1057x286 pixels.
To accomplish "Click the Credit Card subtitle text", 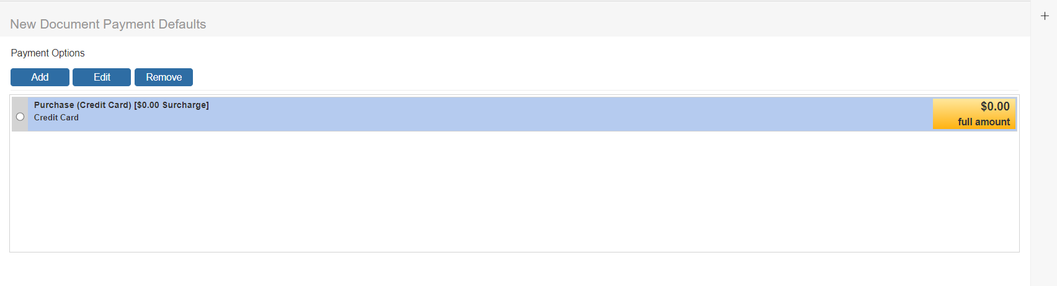I will pyautogui.click(x=56, y=117).
